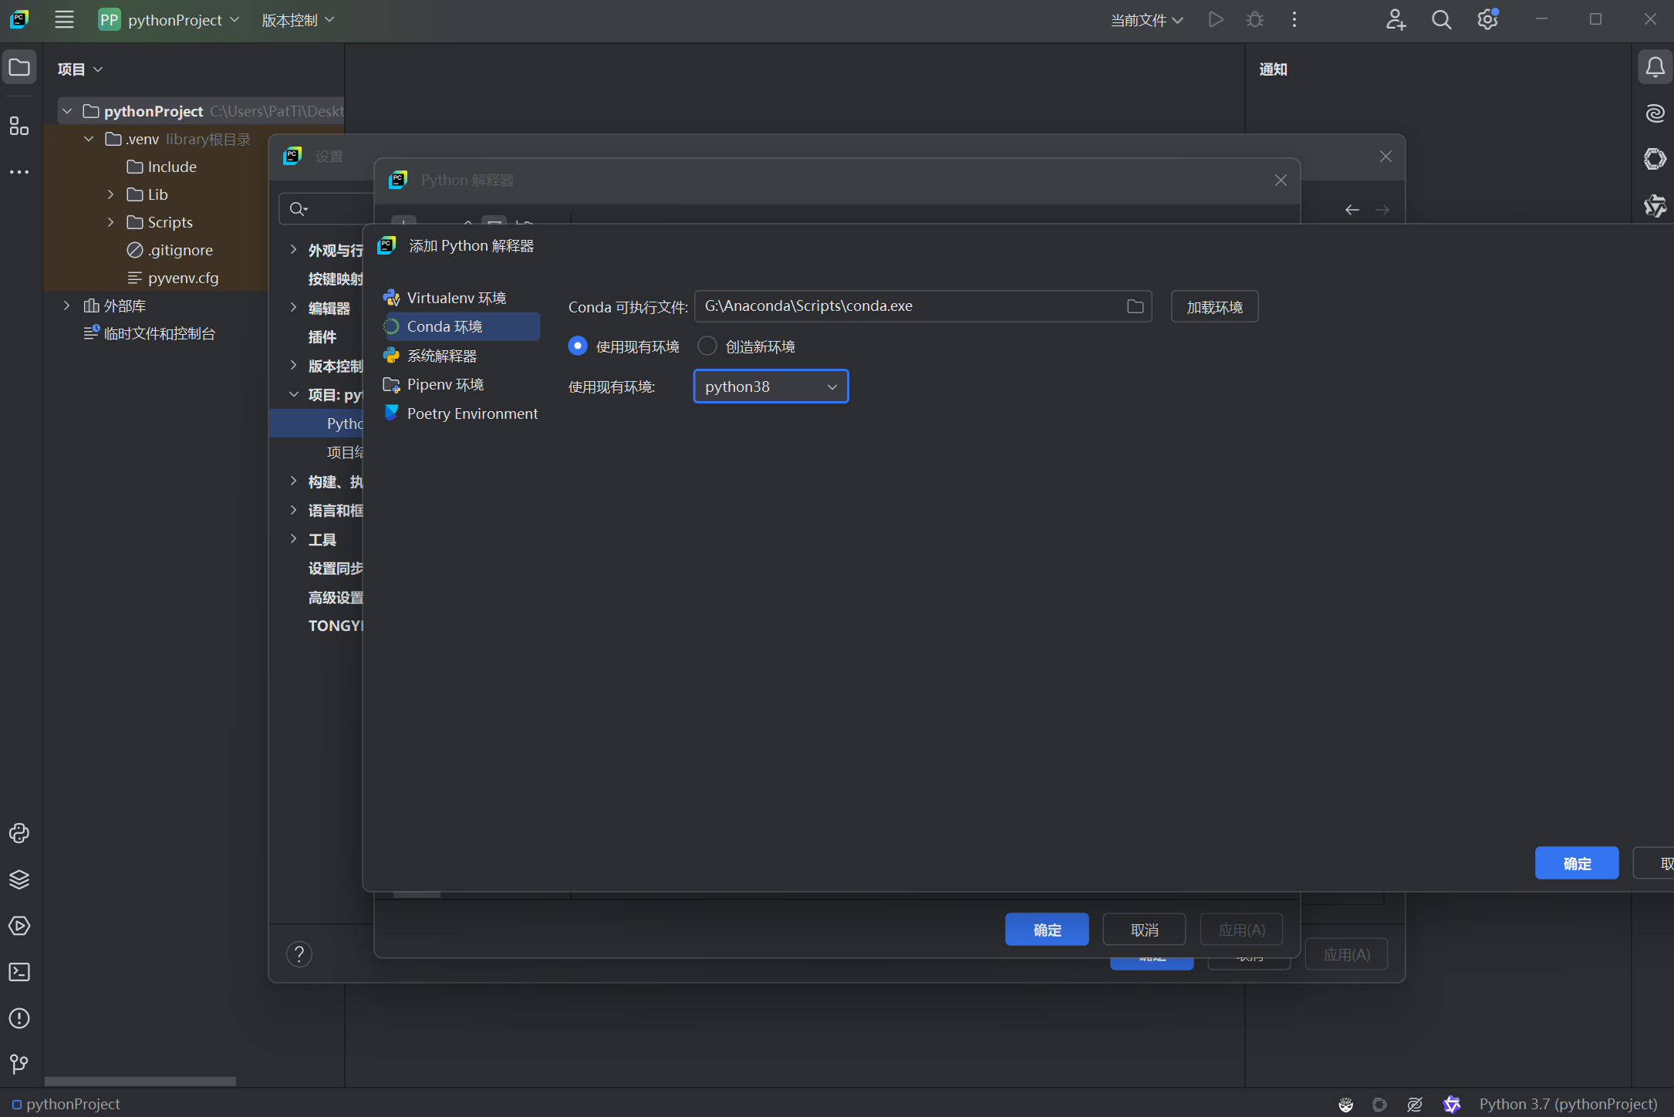This screenshot has width=1674, height=1117.
Task: Click Python 3.7 interpreter in status bar
Action: 1568,1104
